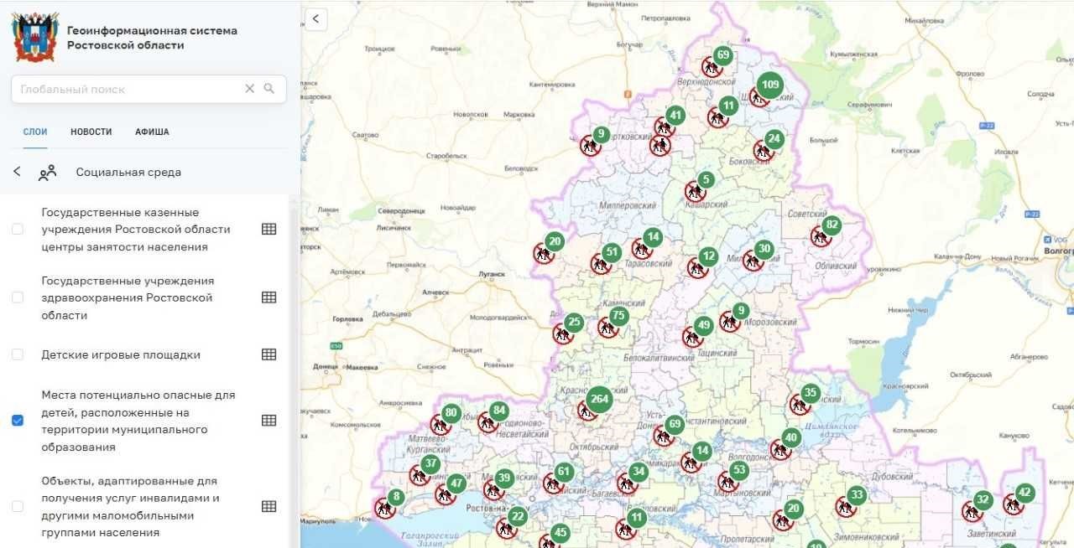Switch to the Новости tab
Screen dimensions: 1074x548
click(x=91, y=132)
